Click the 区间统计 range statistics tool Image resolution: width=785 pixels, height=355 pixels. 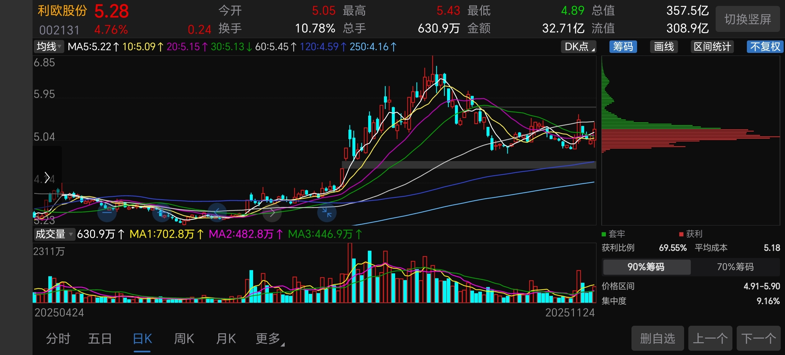(712, 47)
